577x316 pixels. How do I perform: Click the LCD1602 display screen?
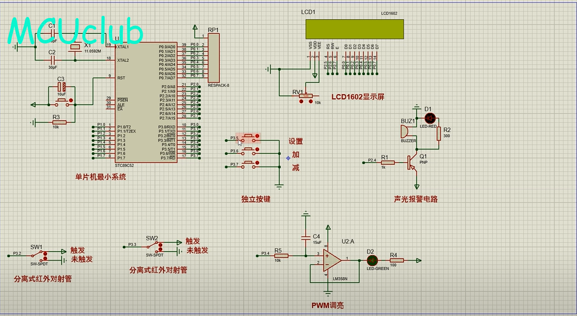pyautogui.click(x=354, y=29)
